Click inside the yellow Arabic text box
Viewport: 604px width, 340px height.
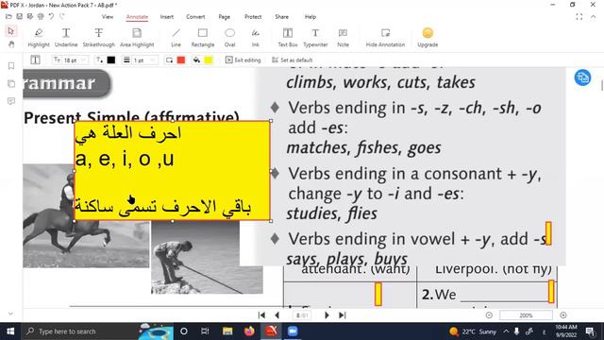pos(172,171)
